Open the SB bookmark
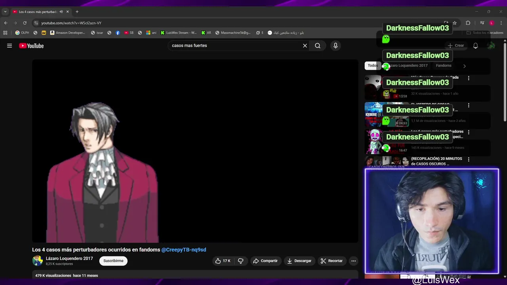The image size is (507, 285). (x=129, y=33)
